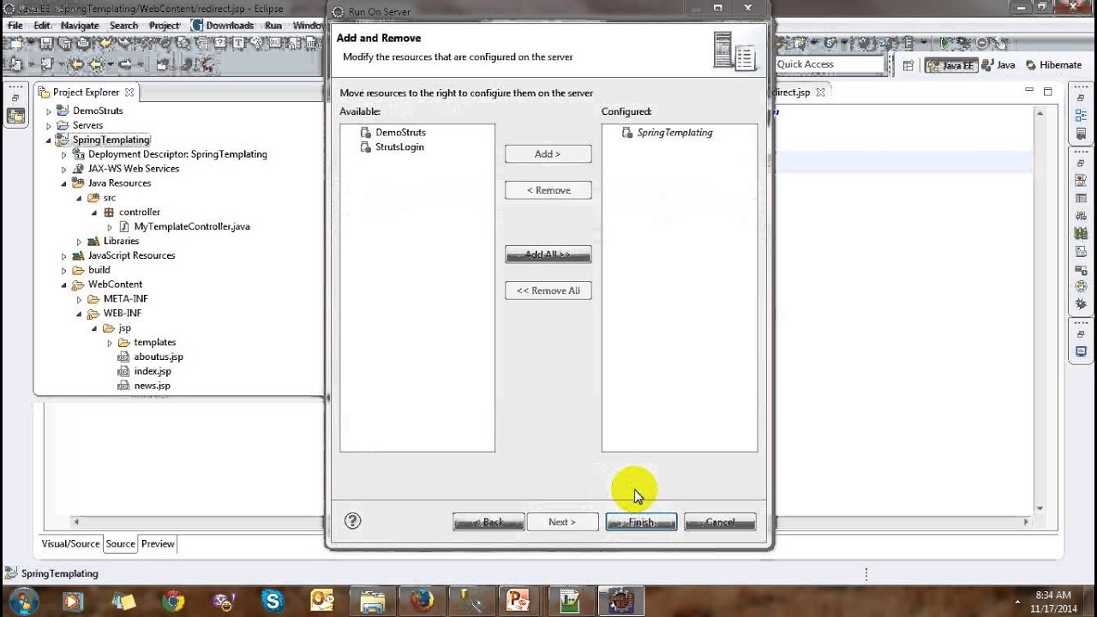Screen dimensions: 1097x617
Task: Click editor horizontal scrollbar right arrow
Action: pyautogui.click(x=1025, y=521)
